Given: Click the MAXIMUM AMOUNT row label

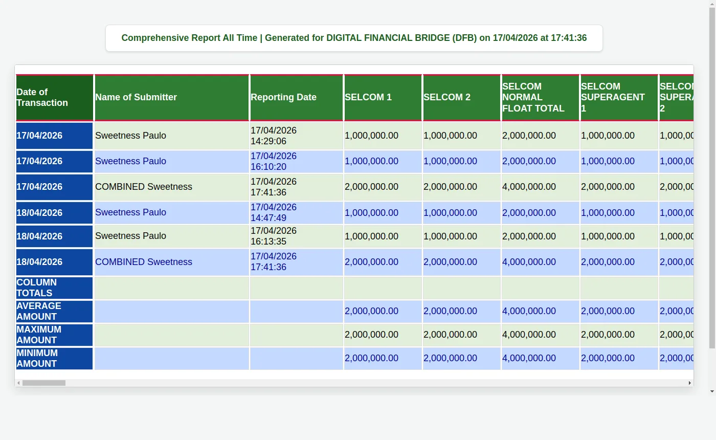Looking at the screenshot, I should coord(54,335).
